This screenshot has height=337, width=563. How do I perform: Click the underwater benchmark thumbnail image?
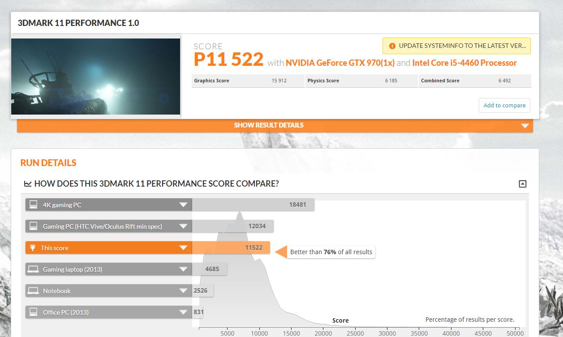[95, 77]
